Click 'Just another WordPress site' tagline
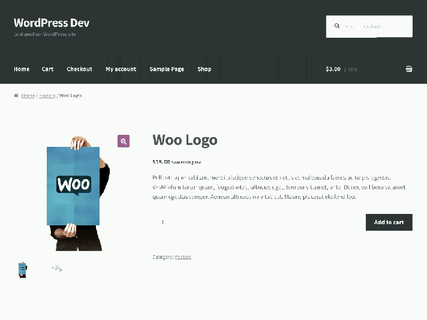Viewport: 427px width, 320px height. coord(45,34)
